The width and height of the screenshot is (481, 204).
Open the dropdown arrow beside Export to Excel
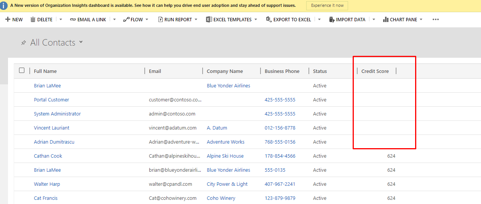coord(319,19)
